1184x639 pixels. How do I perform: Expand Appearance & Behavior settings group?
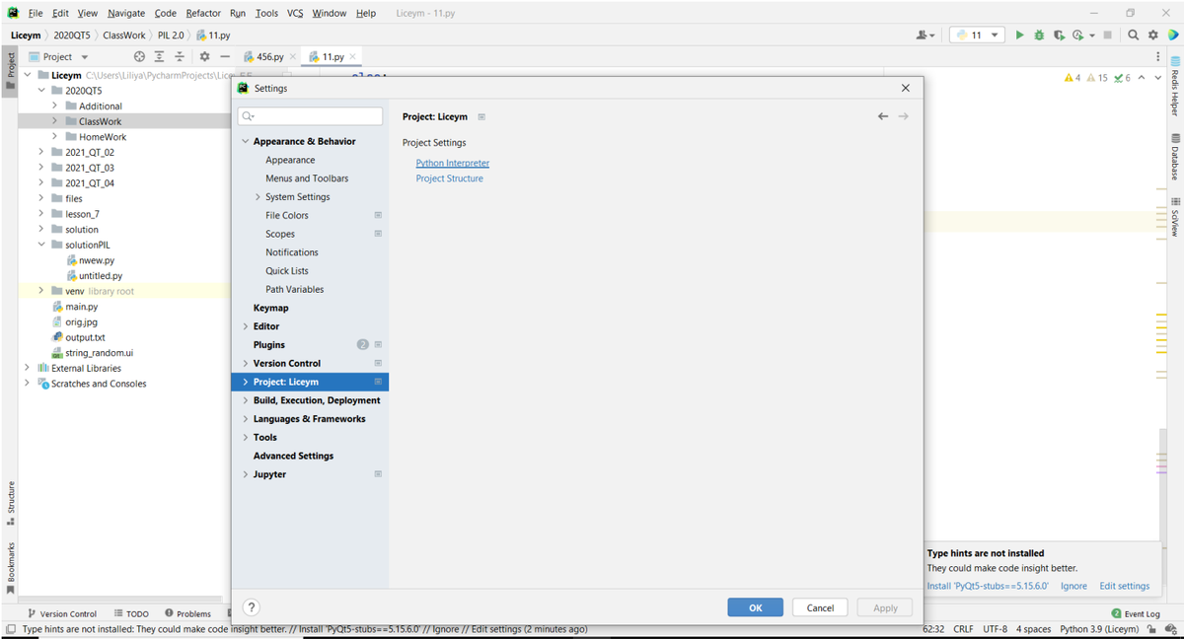[x=246, y=141]
